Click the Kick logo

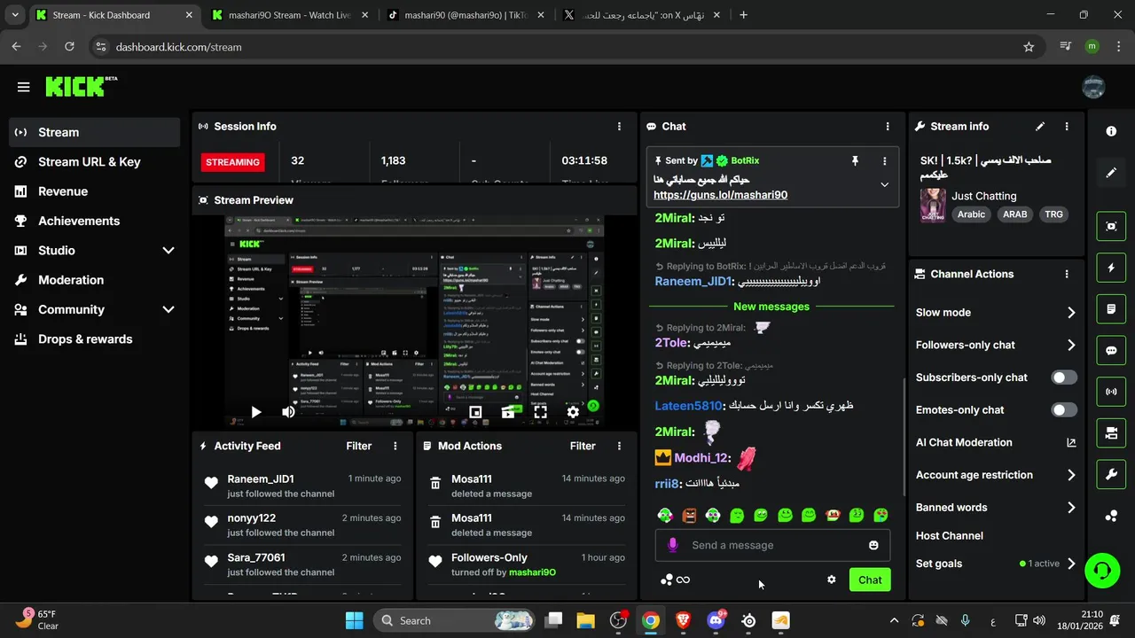pyautogui.click(x=81, y=86)
